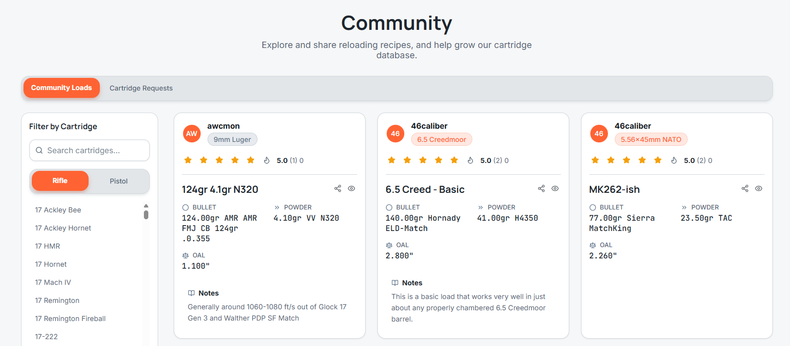Share the 124gr 4.1gr N320 load
This screenshot has height=346, width=790.
[x=338, y=188]
